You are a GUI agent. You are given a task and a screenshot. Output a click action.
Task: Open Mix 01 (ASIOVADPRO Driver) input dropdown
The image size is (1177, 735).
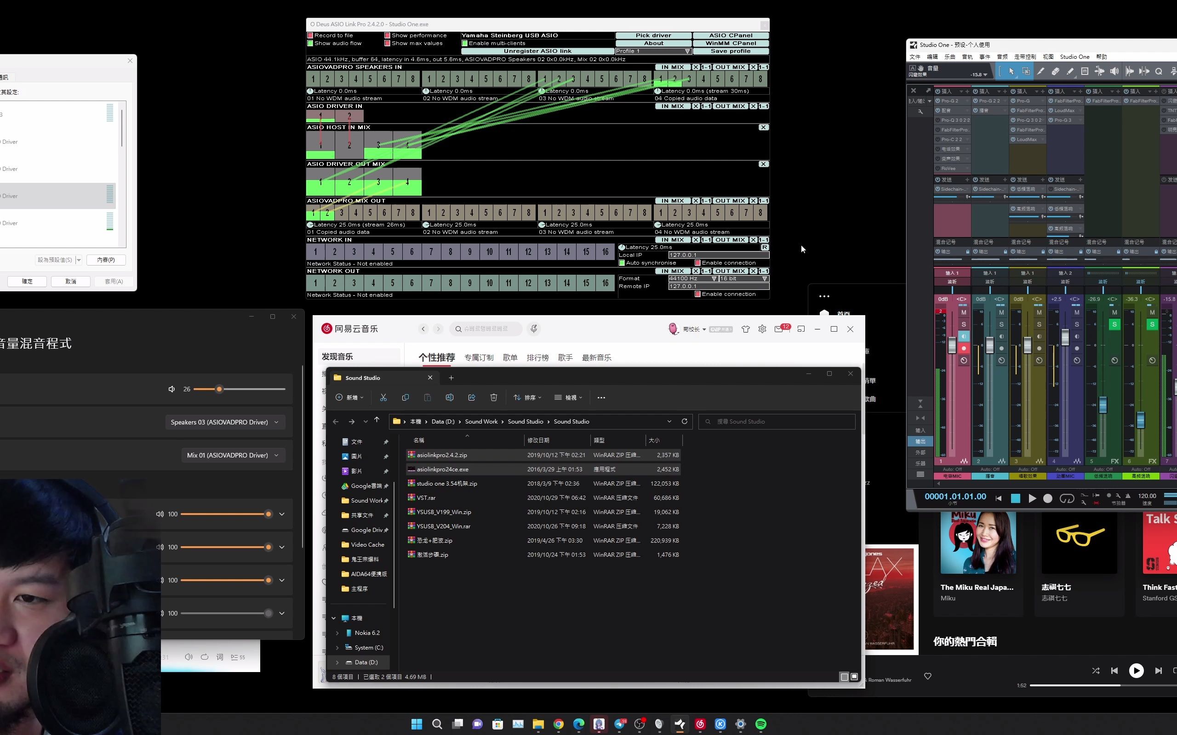click(233, 456)
